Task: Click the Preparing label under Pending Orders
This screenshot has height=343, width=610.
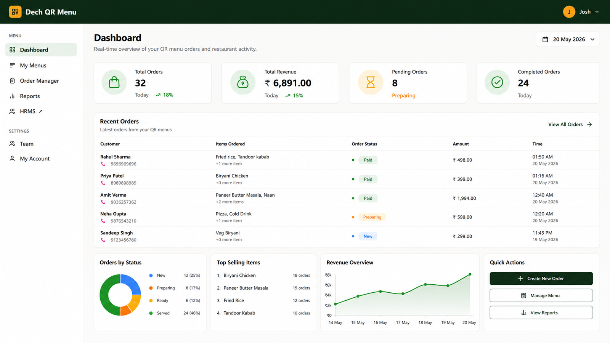Action: click(x=403, y=96)
